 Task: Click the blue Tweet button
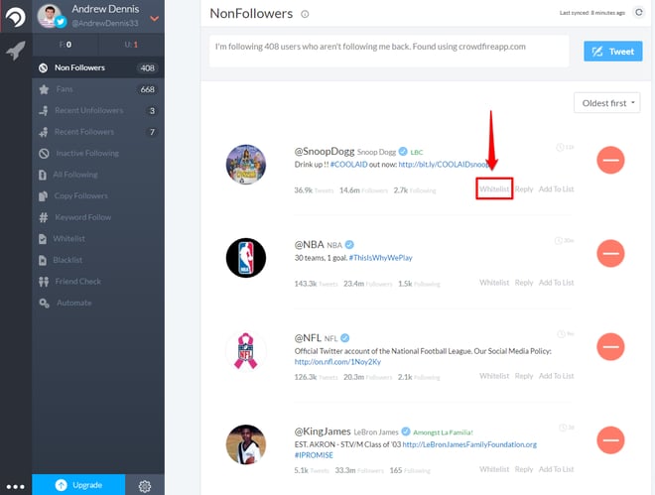coord(612,52)
